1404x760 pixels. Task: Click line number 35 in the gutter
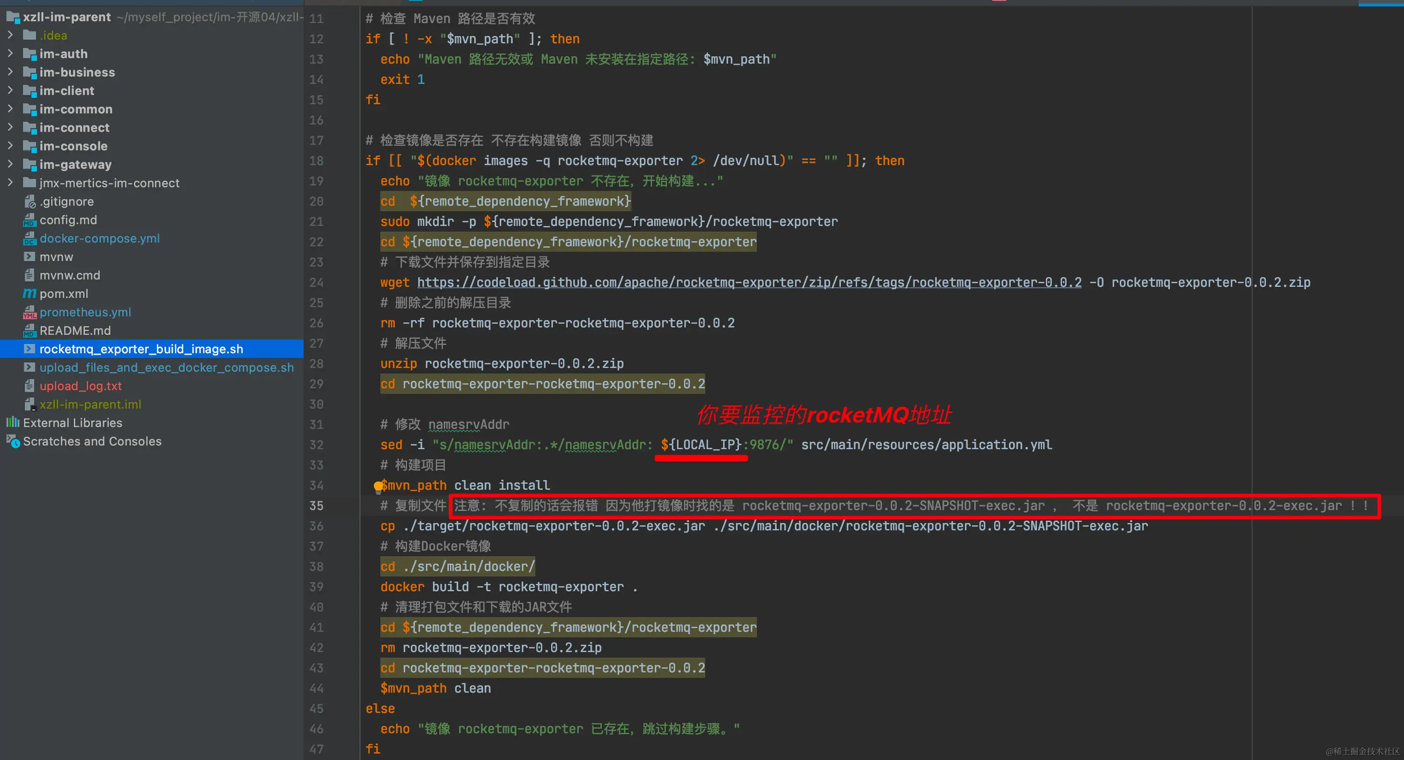click(x=316, y=506)
